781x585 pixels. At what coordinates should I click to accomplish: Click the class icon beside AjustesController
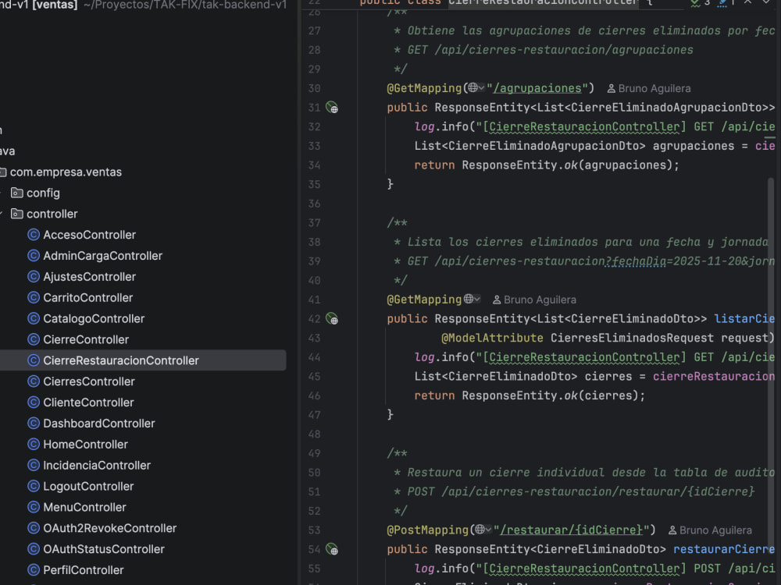tap(34, 276)
